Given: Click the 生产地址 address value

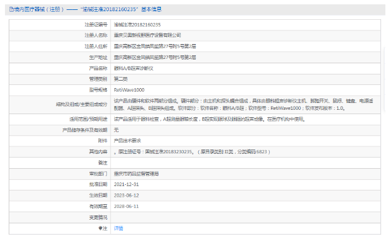Looking at the screenshot, I should click(x=155, y=57).
